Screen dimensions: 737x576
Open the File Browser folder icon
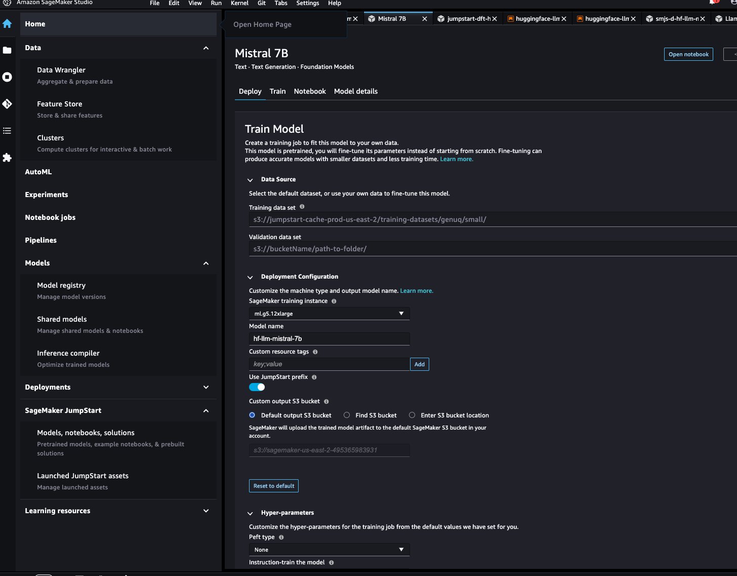point(7,50)
